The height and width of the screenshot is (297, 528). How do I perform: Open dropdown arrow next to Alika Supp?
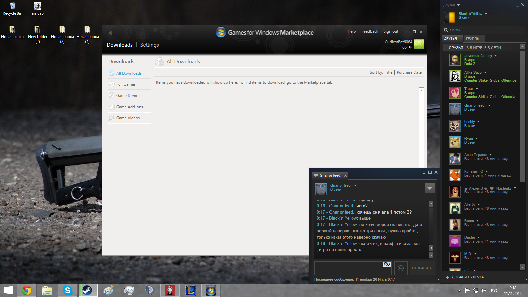point(485,72)
